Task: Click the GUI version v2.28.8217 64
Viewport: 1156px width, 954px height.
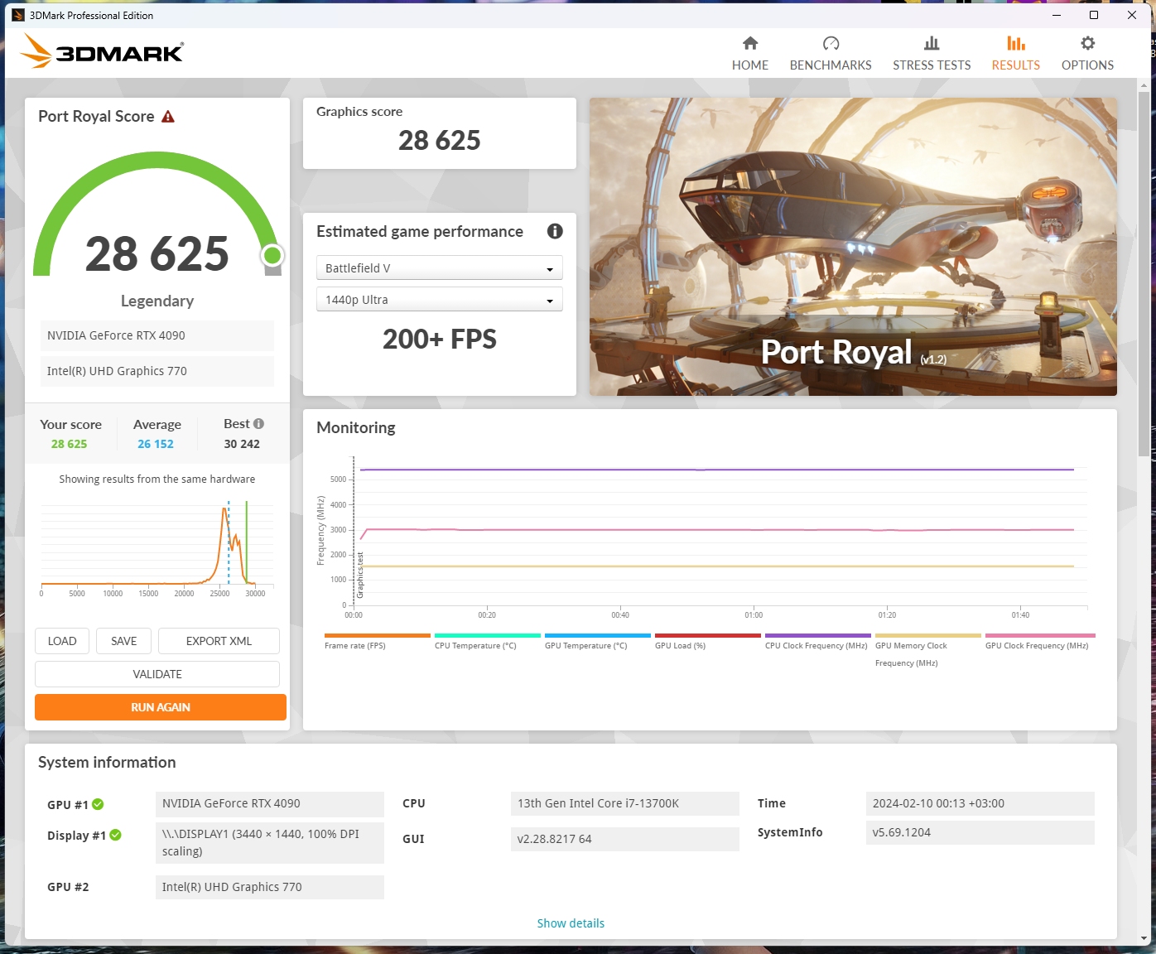Action: (x=625, y=839)
